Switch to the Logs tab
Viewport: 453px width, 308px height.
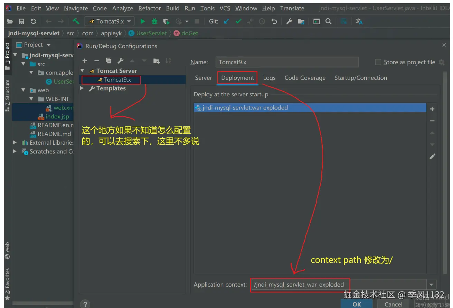point(269,78)
